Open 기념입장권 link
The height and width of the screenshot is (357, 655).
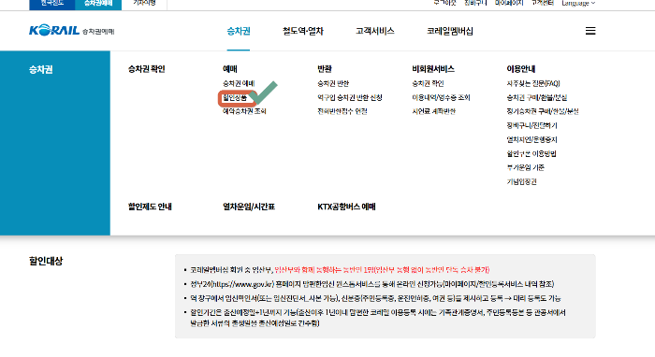point(522,182)
